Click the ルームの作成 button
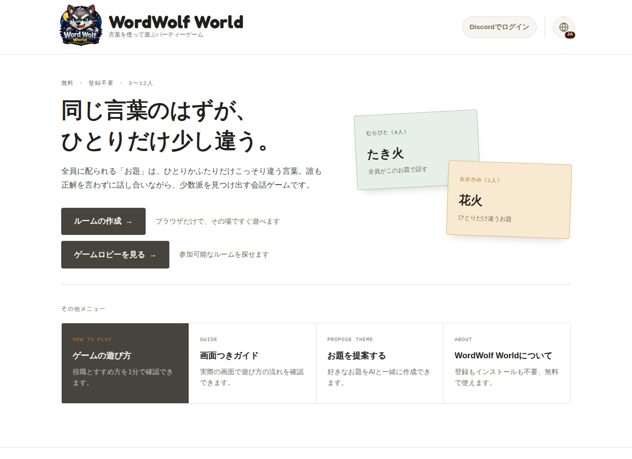Viewport: 632px width, 459px height. point(103,221)
